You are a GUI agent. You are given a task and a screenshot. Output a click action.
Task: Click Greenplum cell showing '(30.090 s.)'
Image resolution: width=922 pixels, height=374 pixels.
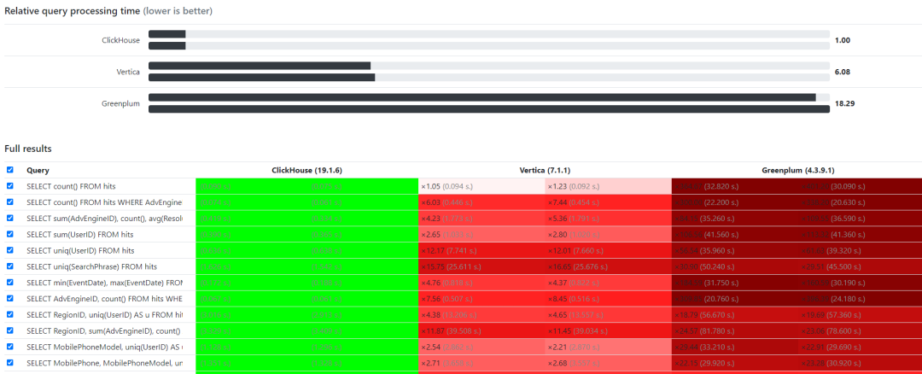point(860,186)
